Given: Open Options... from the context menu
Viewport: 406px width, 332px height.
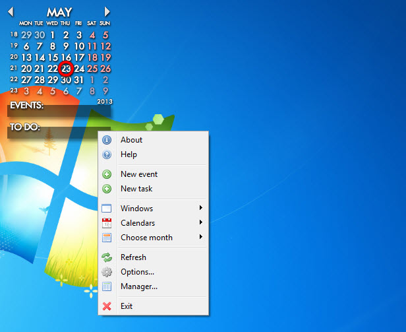Looking at the screenshot, I should point(154,271).
